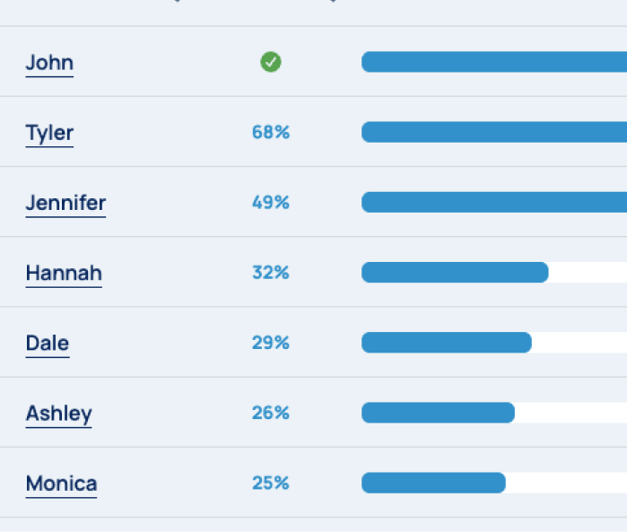Select the Jennifer name link
The height and width of the screenshot is (532, 627).
coord(65,203)
